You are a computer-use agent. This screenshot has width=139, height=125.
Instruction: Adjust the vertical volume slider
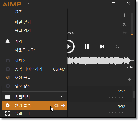click(x=132, y=24)
